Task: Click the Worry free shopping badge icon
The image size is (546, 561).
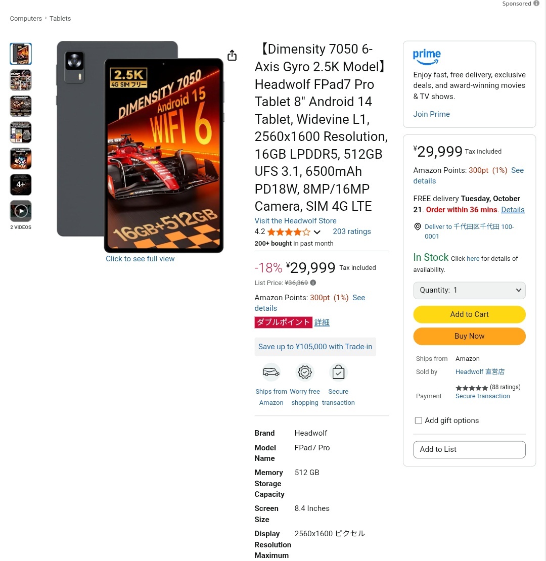Action: [x=305, y=372]
